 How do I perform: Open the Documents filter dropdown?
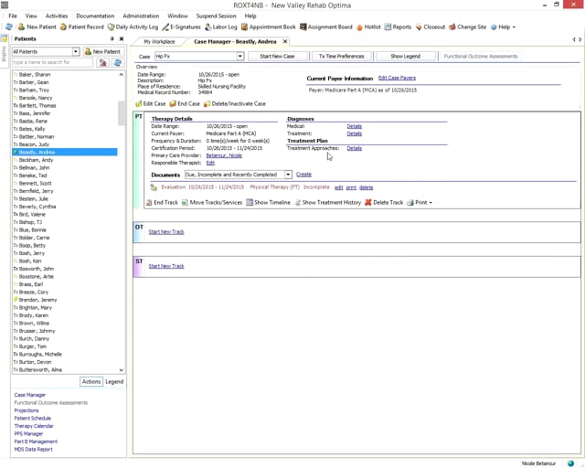click(288, 174)
